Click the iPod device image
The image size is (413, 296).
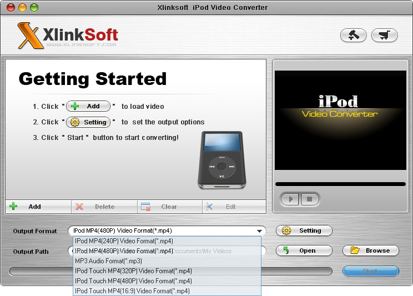pos(222,160)
